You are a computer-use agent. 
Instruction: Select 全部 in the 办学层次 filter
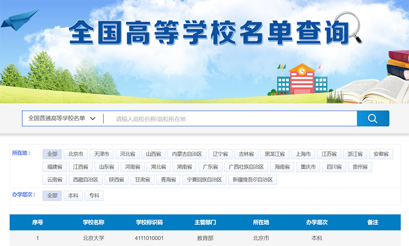click(52, 196)
